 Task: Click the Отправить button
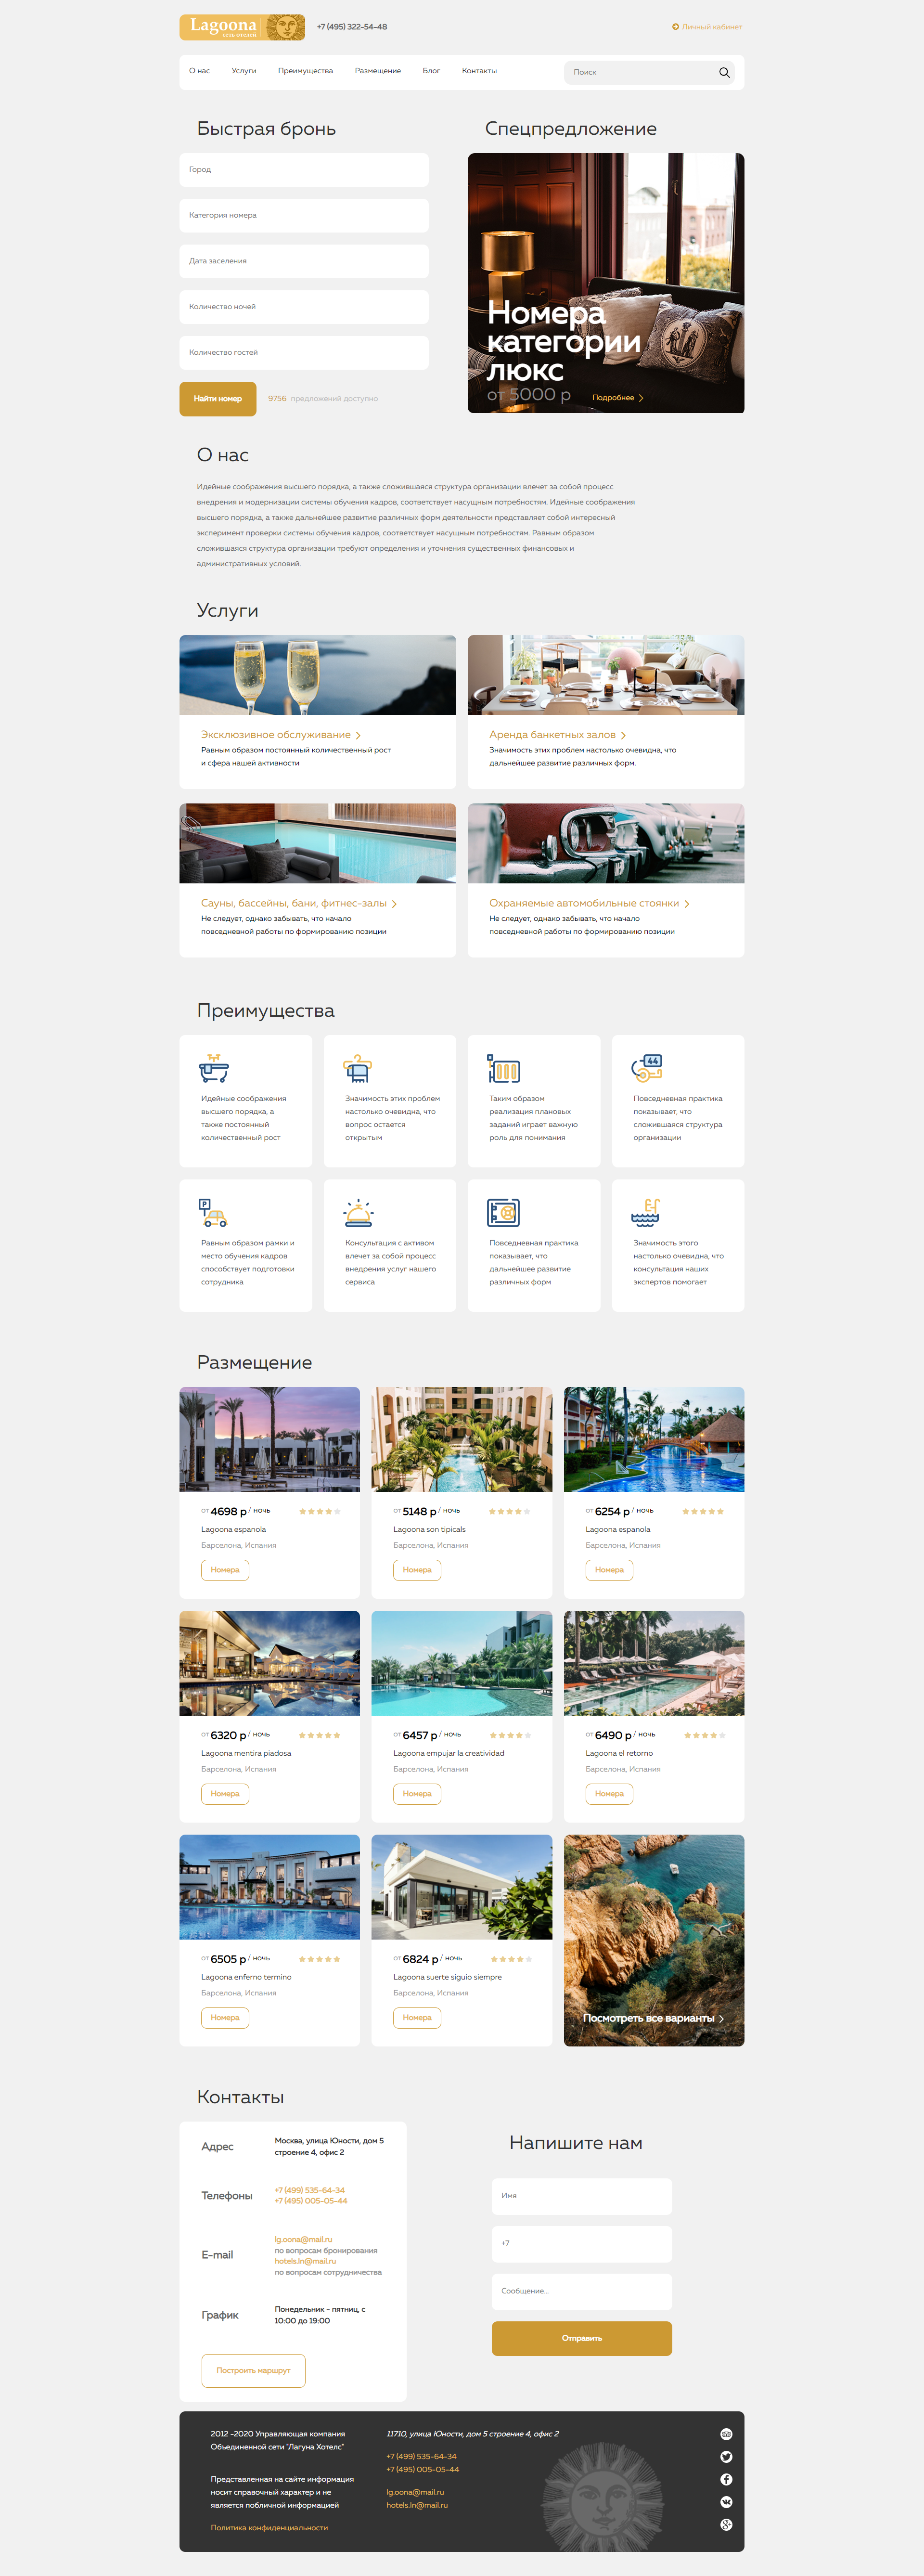[x=582, y=2338]
